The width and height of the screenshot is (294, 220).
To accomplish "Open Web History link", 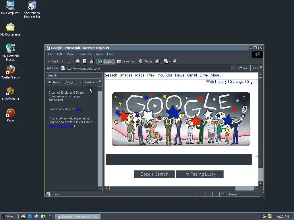I will tap(216, 82).
